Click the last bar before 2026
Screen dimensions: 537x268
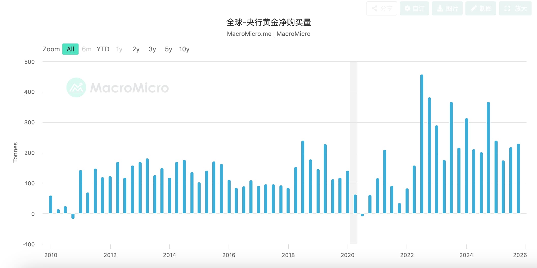(x=518, y=178)
